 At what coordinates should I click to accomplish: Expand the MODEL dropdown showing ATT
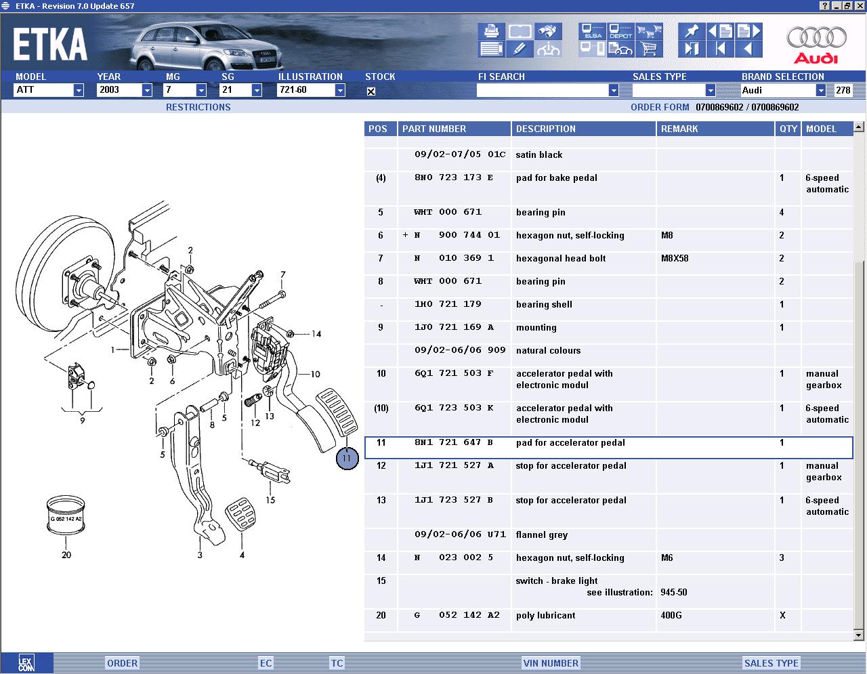pyautogui.click(x=79, y=90)
